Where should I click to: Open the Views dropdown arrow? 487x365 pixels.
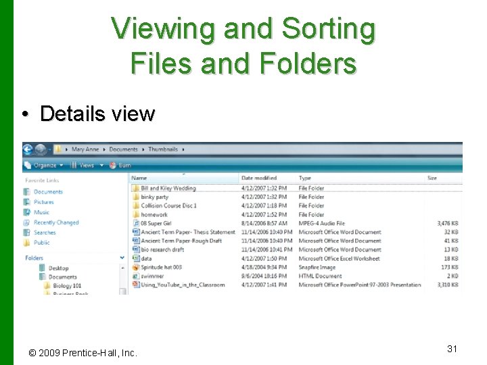101,165
